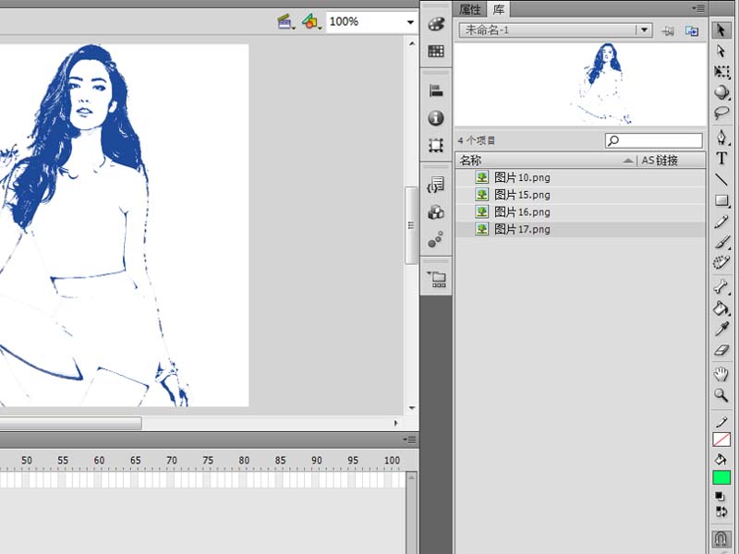Open the 未命名-1 library document dropdown
This screenshot has width=739, height=554.
pos(556,30)
